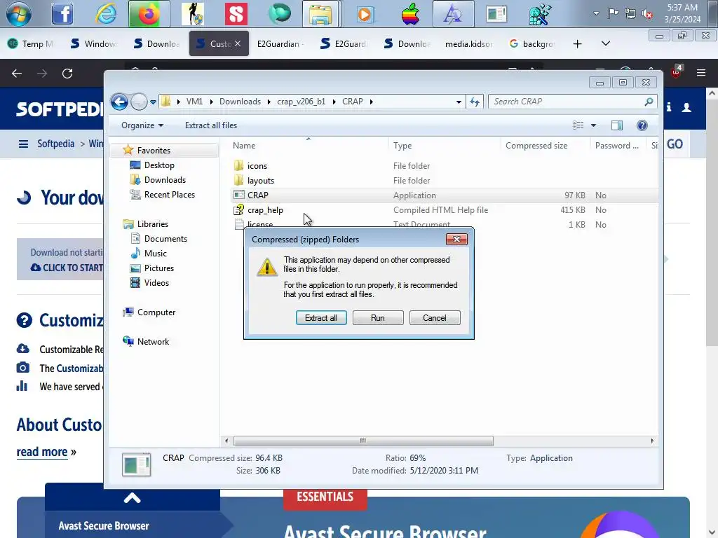
Task: Close the active Custo browser tab
Action: [238, 44]
